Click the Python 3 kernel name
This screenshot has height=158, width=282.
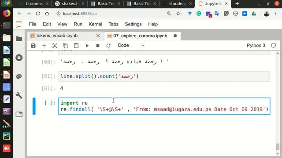click(256, 46)
